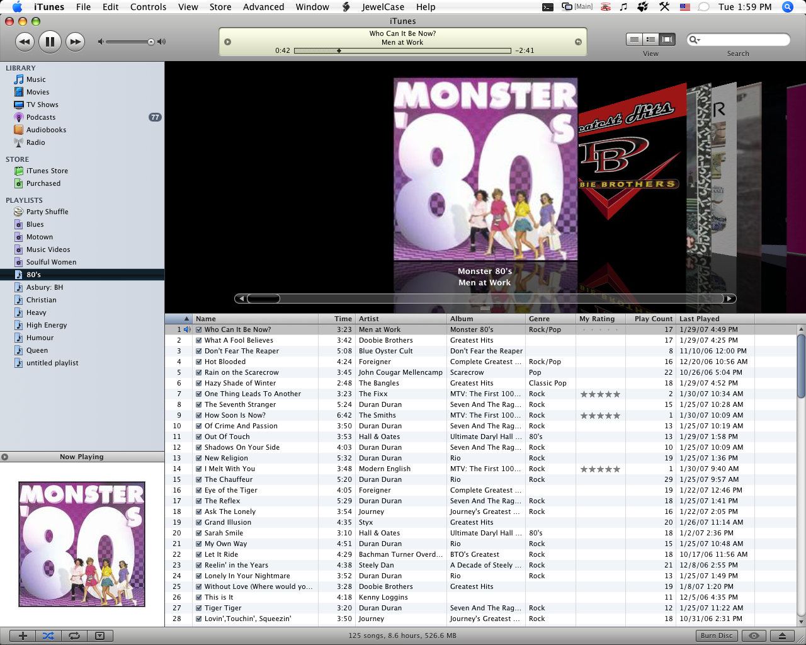The height and width of the screenshot is (645, 806).
Task: Sort songs by Album column
Action: tap(486, 319)
